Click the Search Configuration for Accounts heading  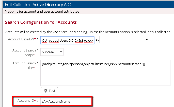point(41,22)
